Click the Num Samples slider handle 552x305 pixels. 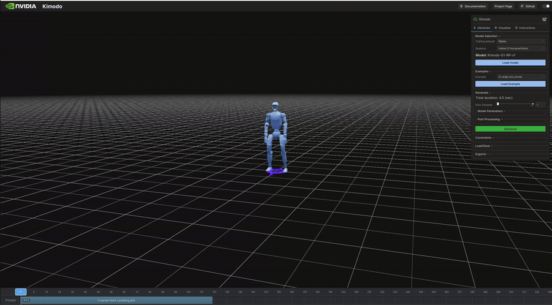(498, 104)
